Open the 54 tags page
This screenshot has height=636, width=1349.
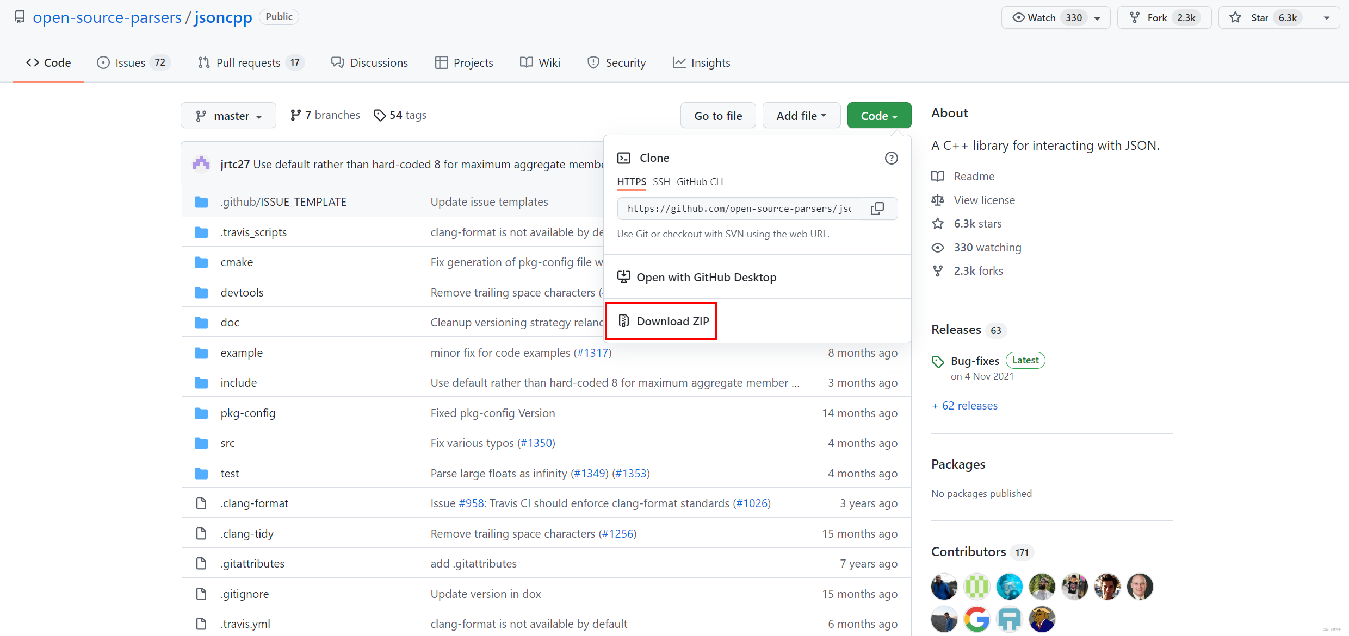pyautogui.click(x=400, y=115)
